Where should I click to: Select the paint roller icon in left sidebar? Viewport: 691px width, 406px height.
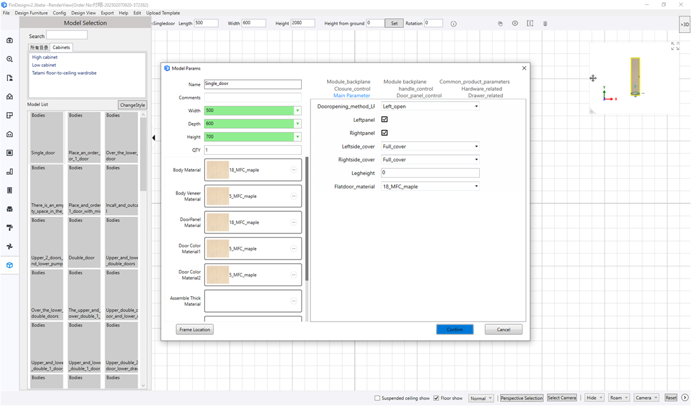[x=10, y=228]
